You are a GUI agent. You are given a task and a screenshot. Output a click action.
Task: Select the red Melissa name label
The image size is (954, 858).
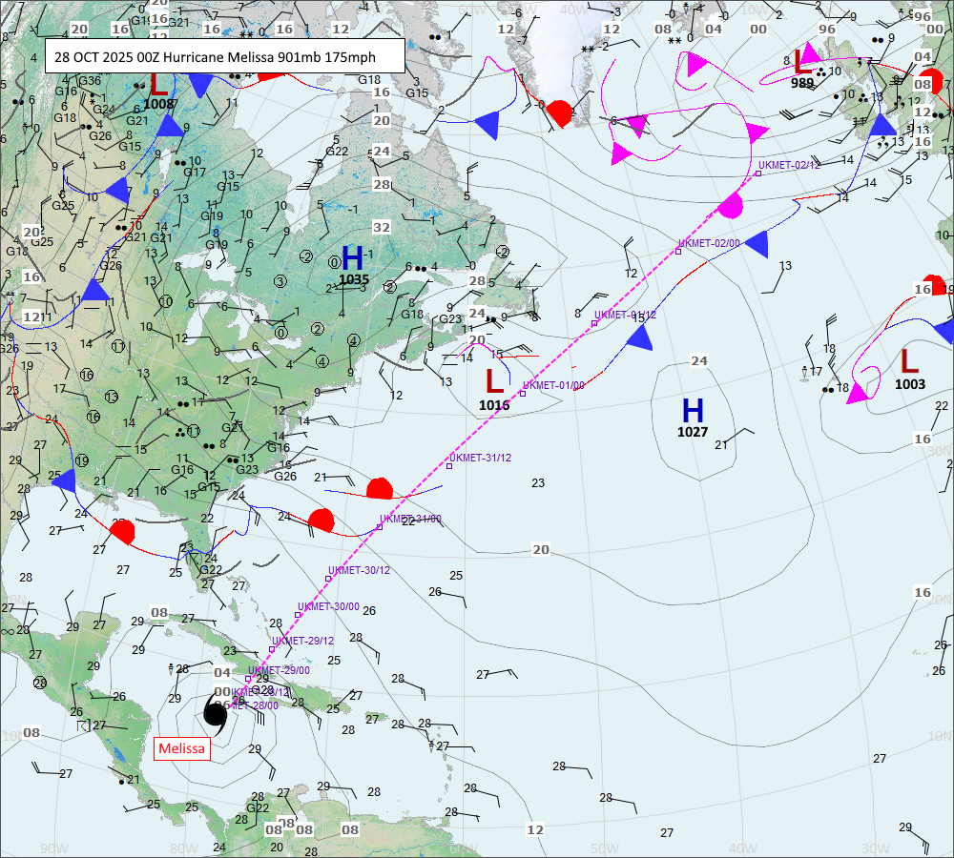tap(181, 748)
